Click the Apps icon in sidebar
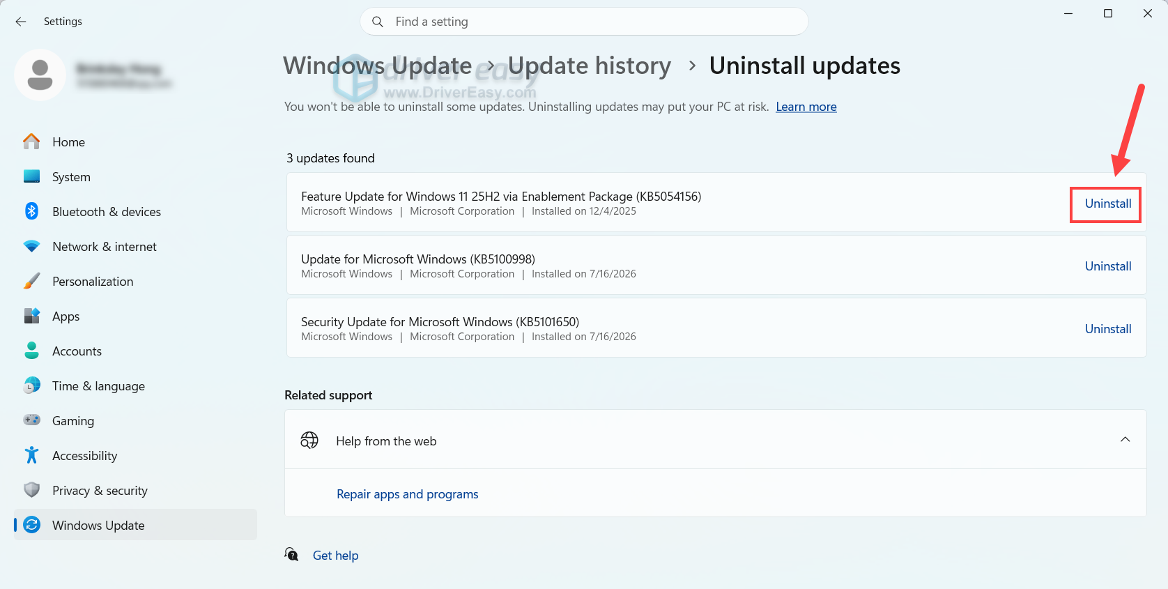Image resolution: width=1168 pixels, height=589 pixels. (x=31, y=316)
